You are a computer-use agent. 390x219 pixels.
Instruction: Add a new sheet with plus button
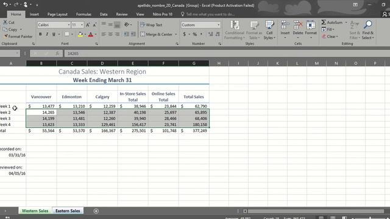(x=96, y=211)
